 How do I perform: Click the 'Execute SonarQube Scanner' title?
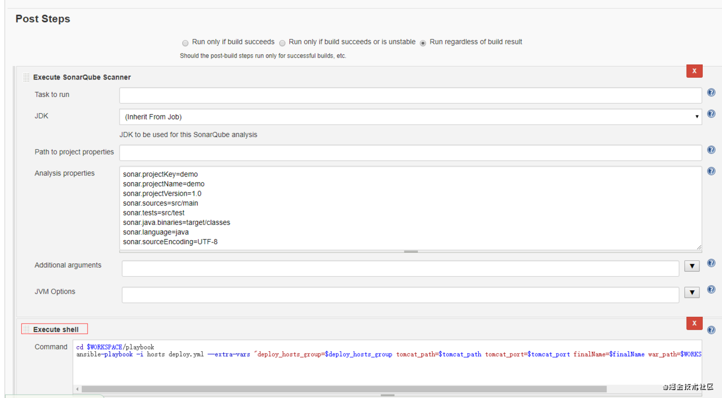(82, 77)
